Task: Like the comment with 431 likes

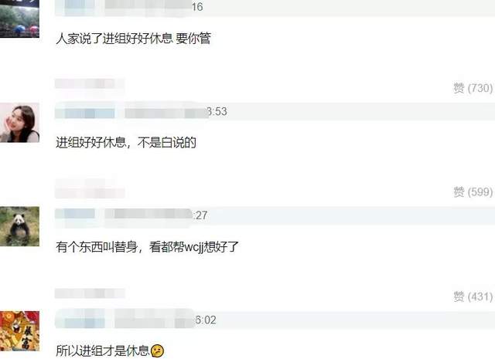Action: point(473,296)
